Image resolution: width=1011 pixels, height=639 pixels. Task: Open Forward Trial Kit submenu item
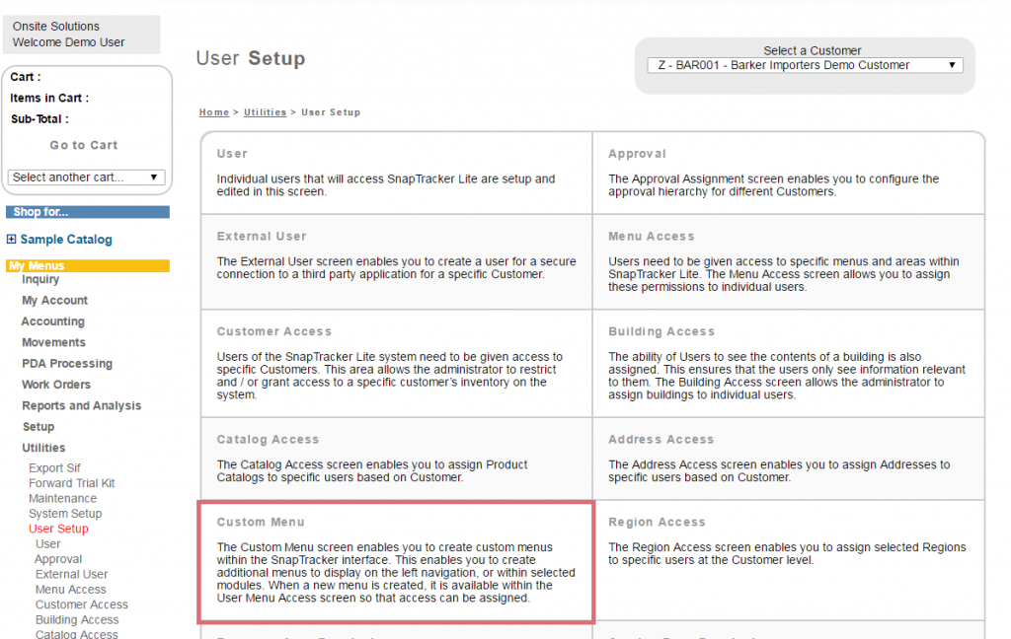pos(71,483)
